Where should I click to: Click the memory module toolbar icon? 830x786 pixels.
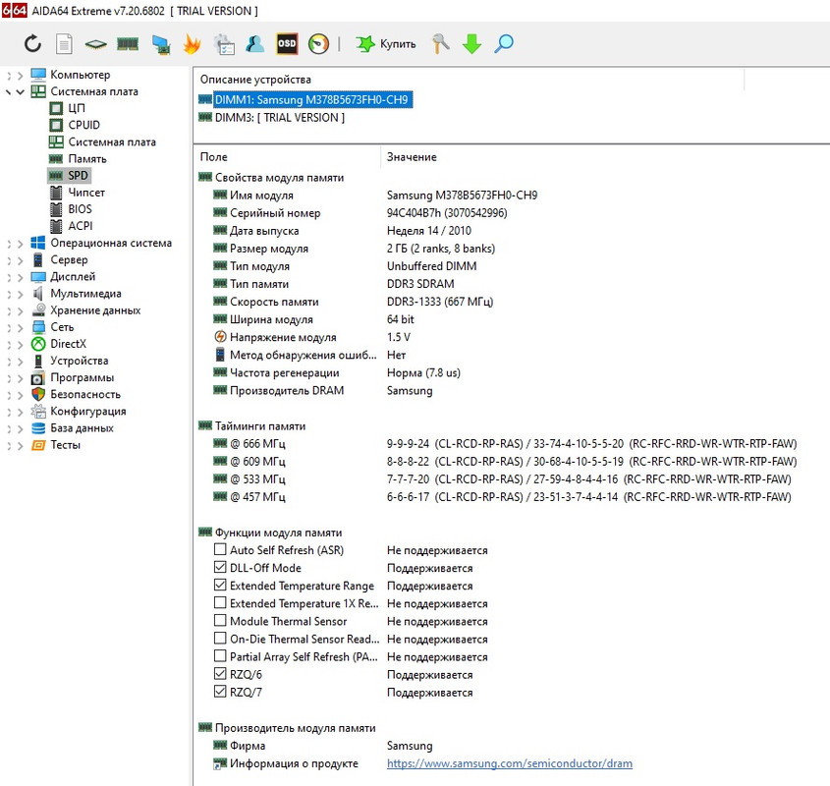[x=128, y=43]
